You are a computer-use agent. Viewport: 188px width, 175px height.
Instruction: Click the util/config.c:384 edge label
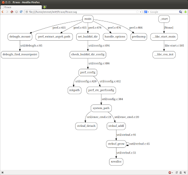pos(112,99)
